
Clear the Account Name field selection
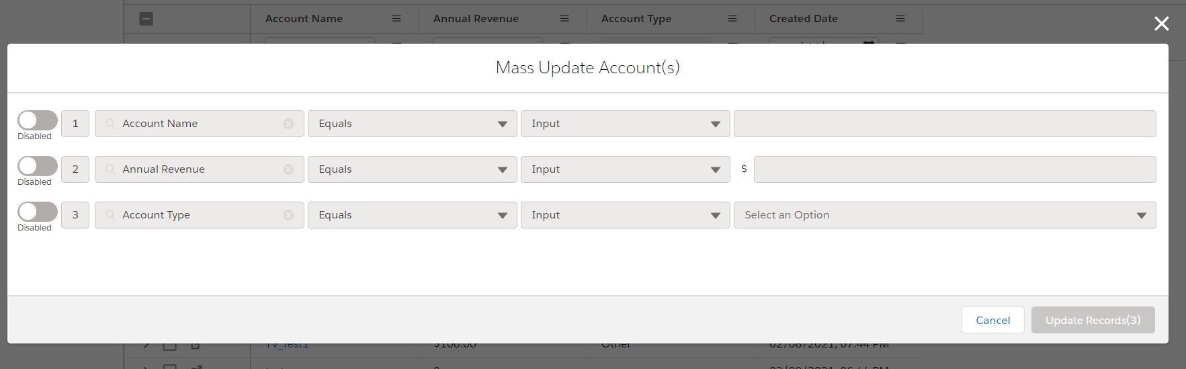(288, 124)
